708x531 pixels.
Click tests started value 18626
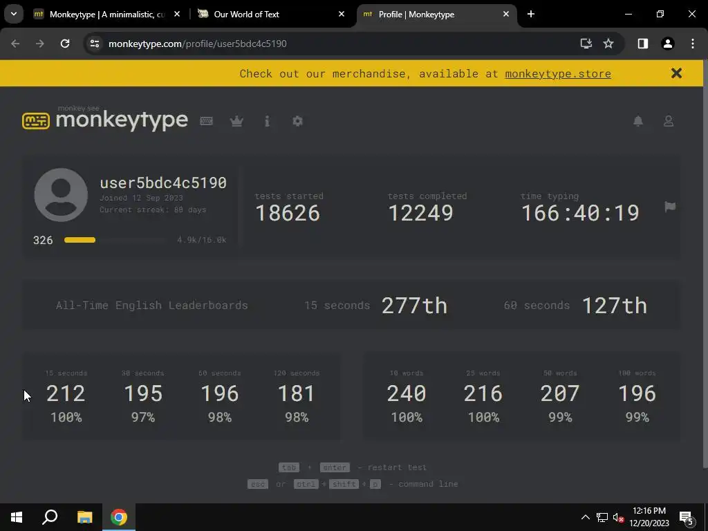point(288,213)
